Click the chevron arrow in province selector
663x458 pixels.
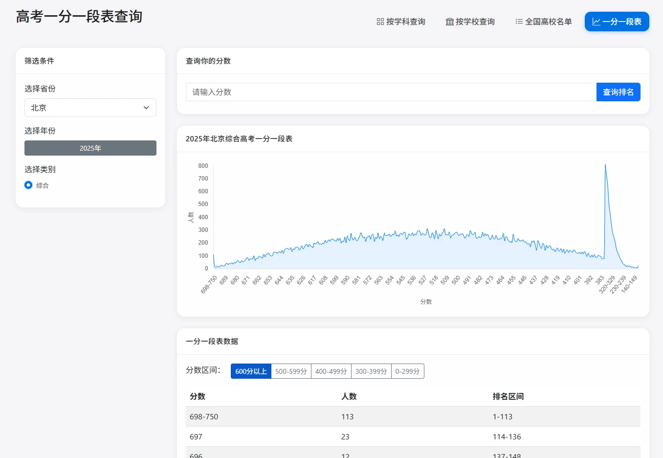pyautogui.click(x=146, y=108)
